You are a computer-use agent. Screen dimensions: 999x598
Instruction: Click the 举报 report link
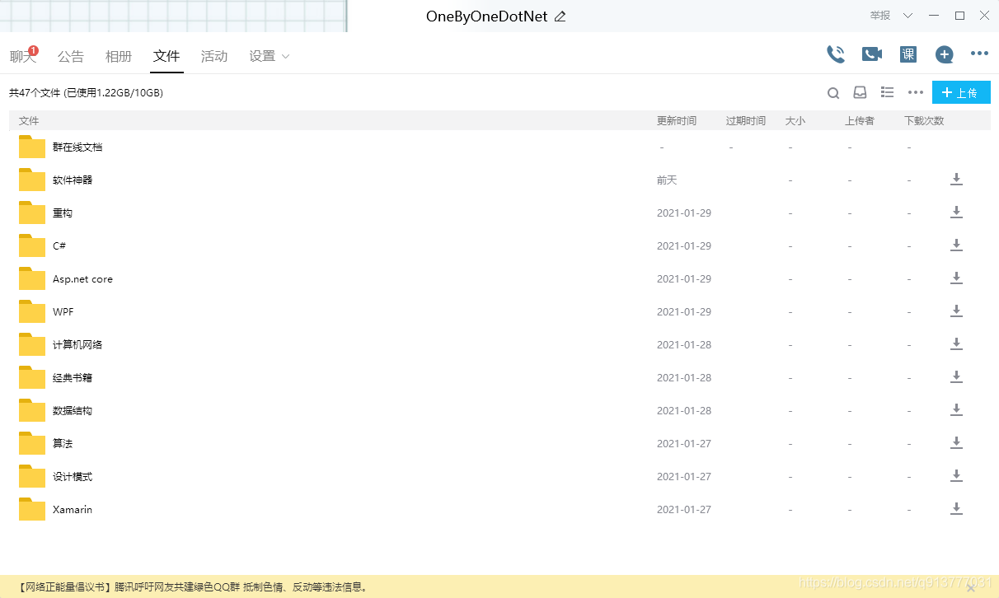880,16
